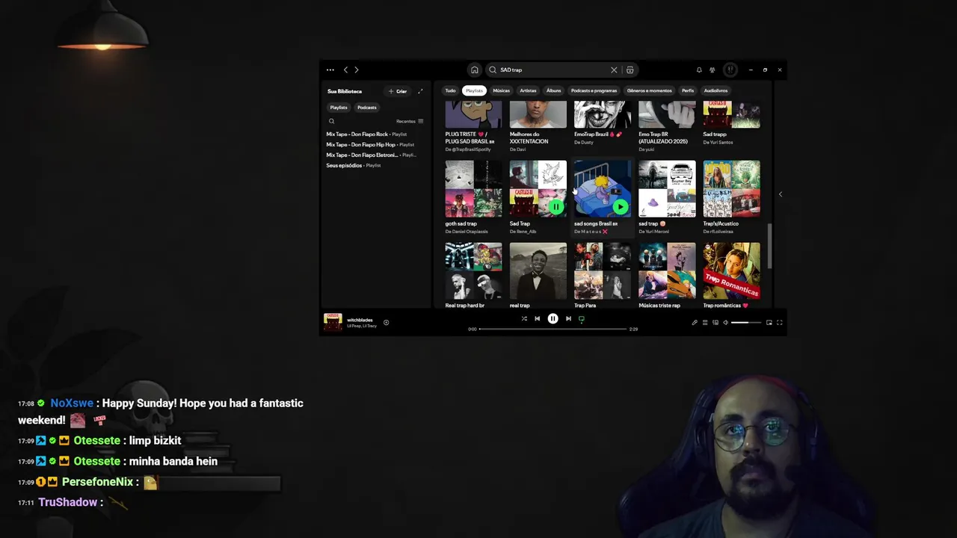
Task: Open notifications bell icon
Action: pos(699,69)
